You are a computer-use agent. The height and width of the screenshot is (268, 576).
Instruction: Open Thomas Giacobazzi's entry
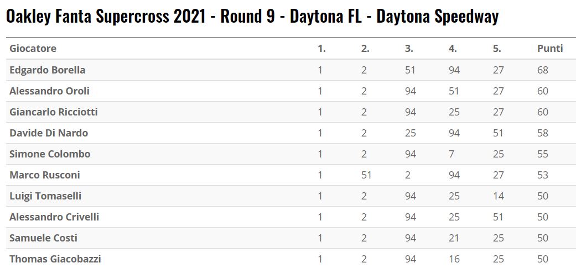click(x=55, y=259)
